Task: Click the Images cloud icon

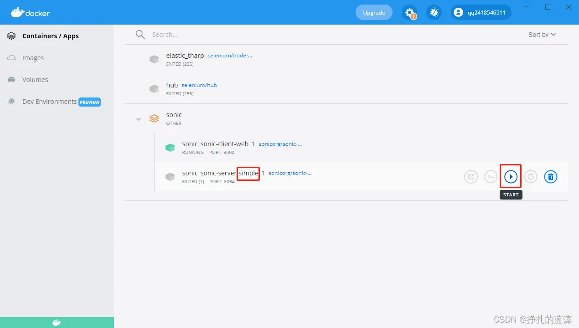Action: pyautogui.click(x=11, y=58)
